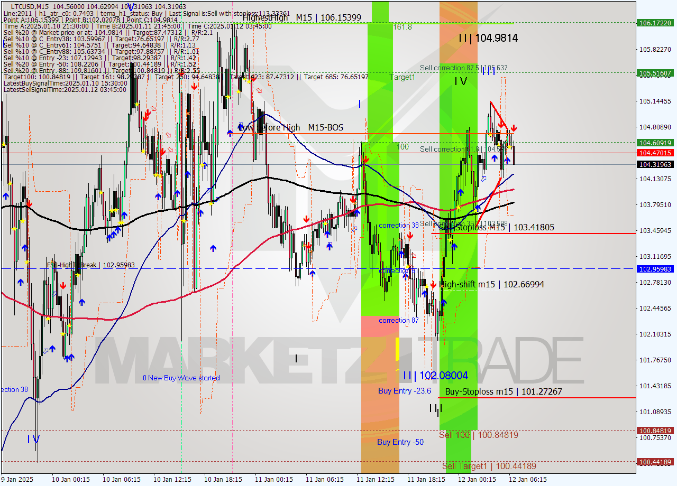Click the 'Sell %20 @ Market price' line
This screenshot has width=677, height=486.
[108, 33]
